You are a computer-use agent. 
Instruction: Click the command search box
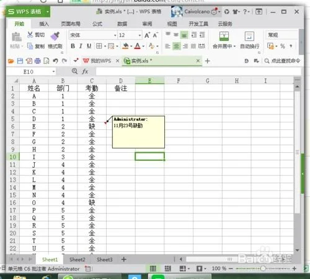282,61
